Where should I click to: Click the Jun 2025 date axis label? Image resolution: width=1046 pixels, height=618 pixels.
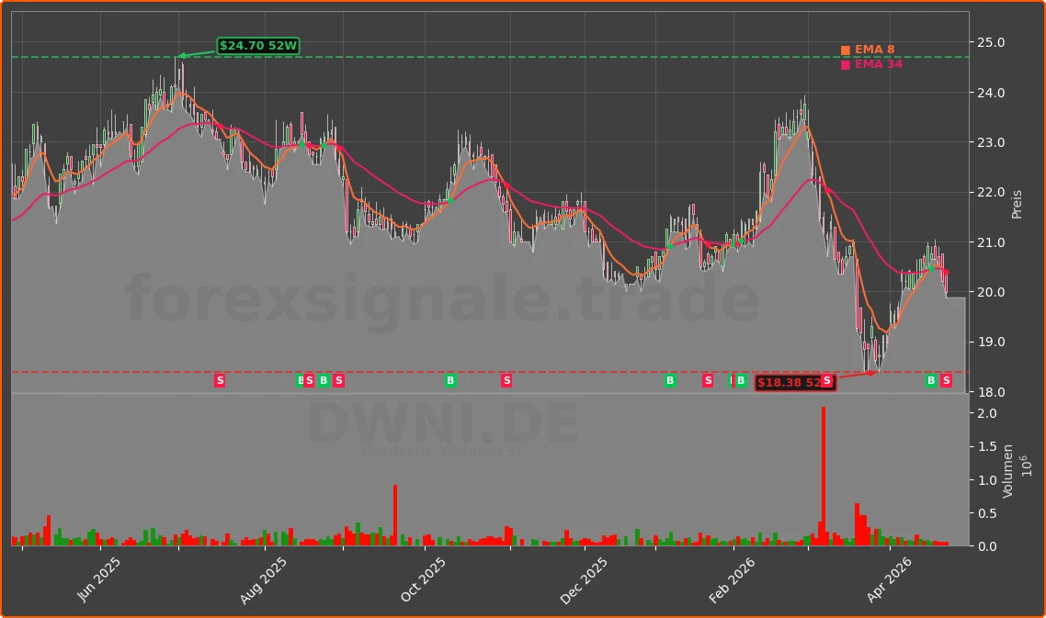98,579
